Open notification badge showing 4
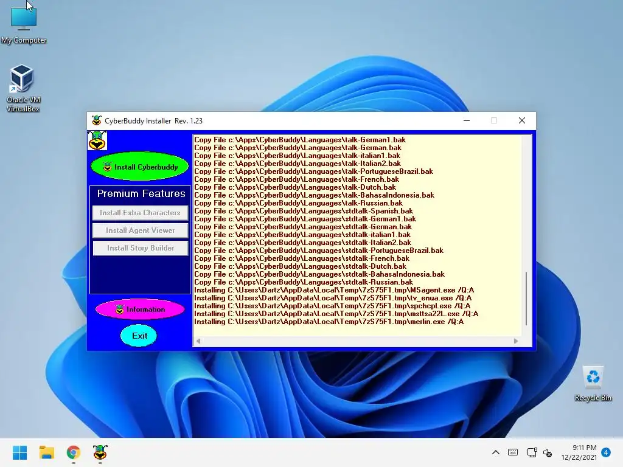 (606, 452)
